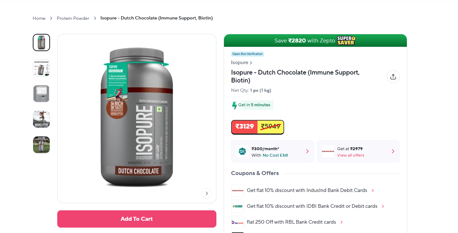The width and height of the screenshot is (458, 233).
Task: Open Protein Powder breadcrumb category
Action: click(73, 18)
